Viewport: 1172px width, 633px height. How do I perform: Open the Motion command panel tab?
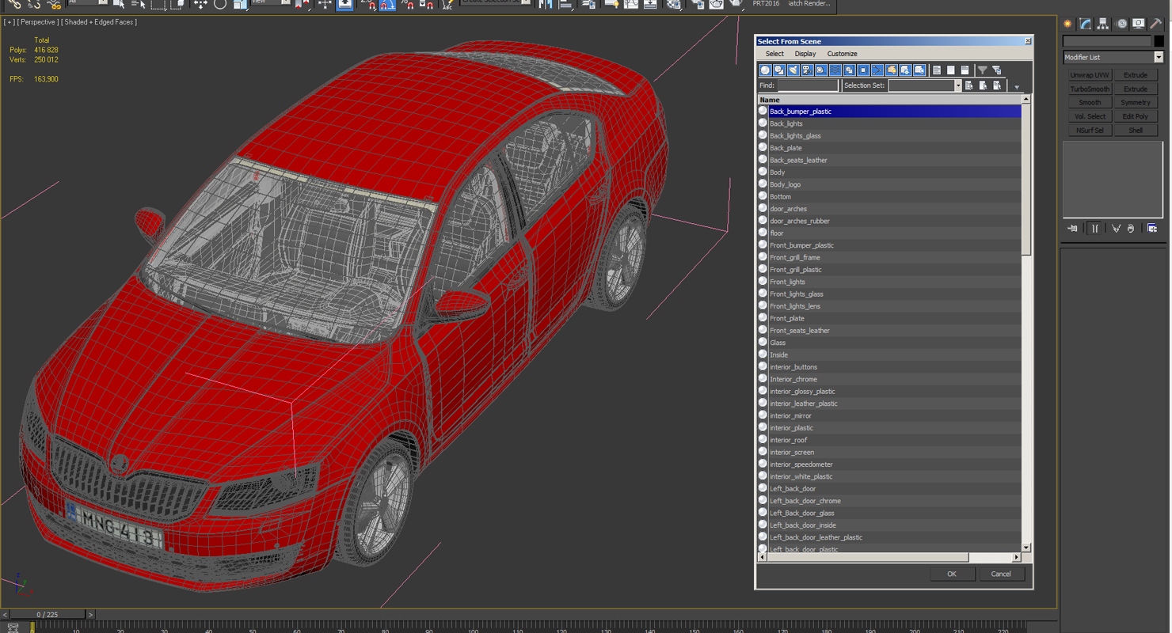(1121, 24)
